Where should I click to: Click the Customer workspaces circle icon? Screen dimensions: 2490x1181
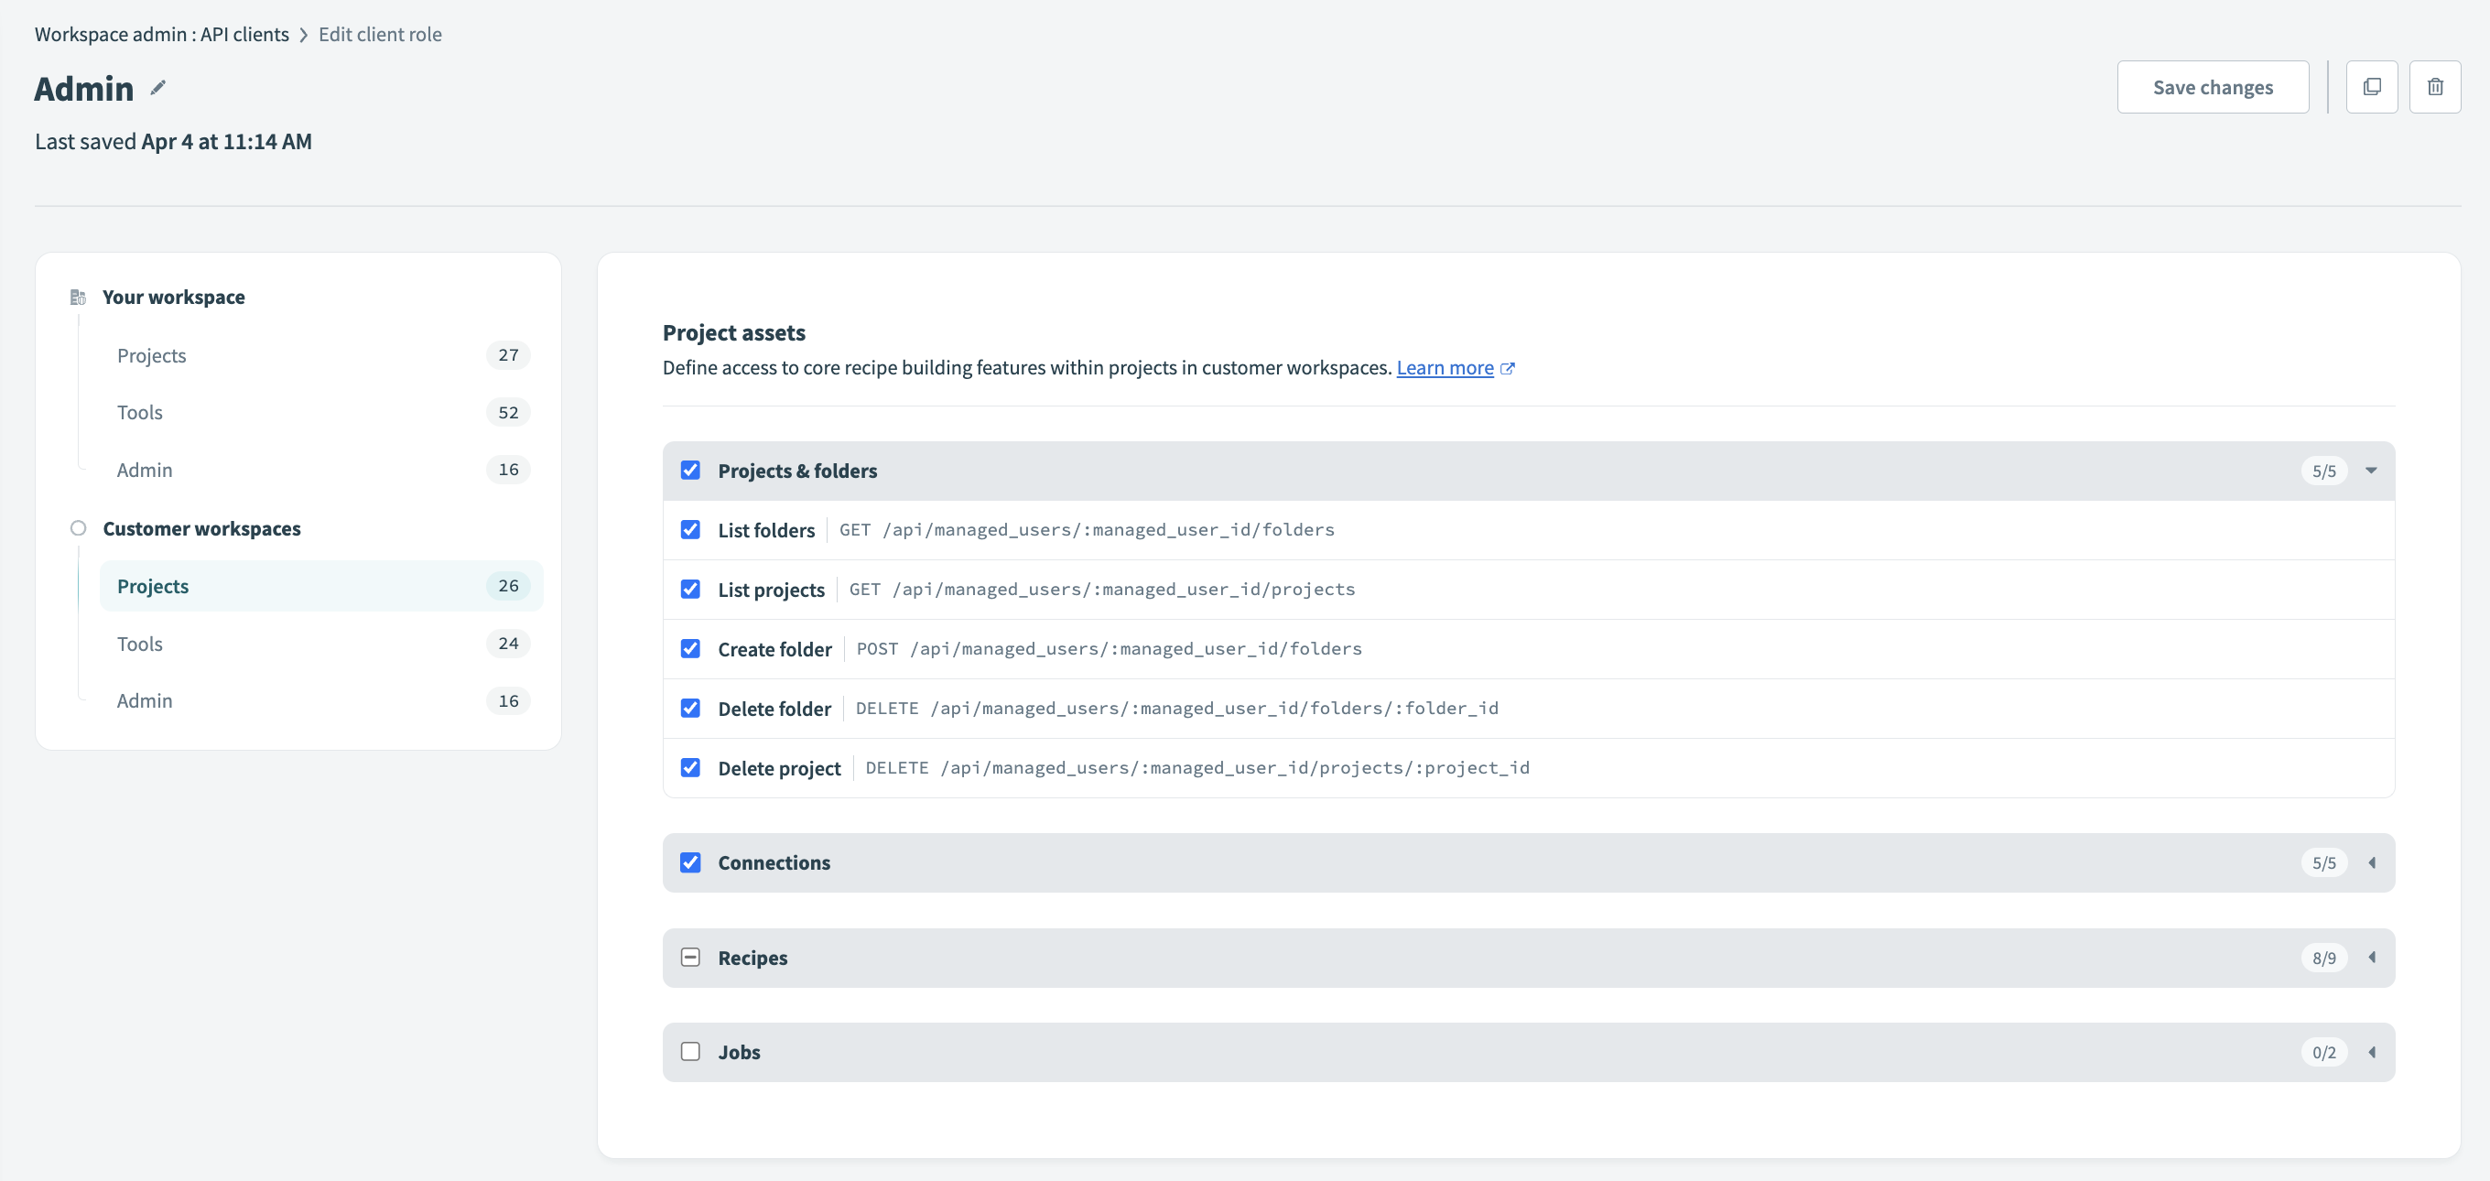(x=79, y=527)
